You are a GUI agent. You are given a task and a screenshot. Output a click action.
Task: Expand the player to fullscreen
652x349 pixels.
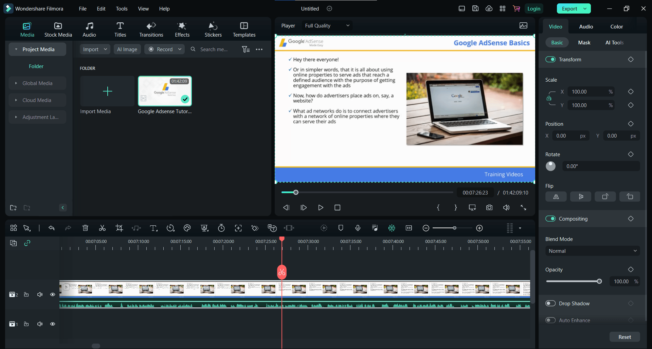[523, 207]
